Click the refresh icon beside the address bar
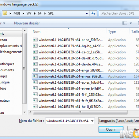Image resolution: width=139 pixels, height=139 pixels. pyautogui.click(x=93, y=13)
